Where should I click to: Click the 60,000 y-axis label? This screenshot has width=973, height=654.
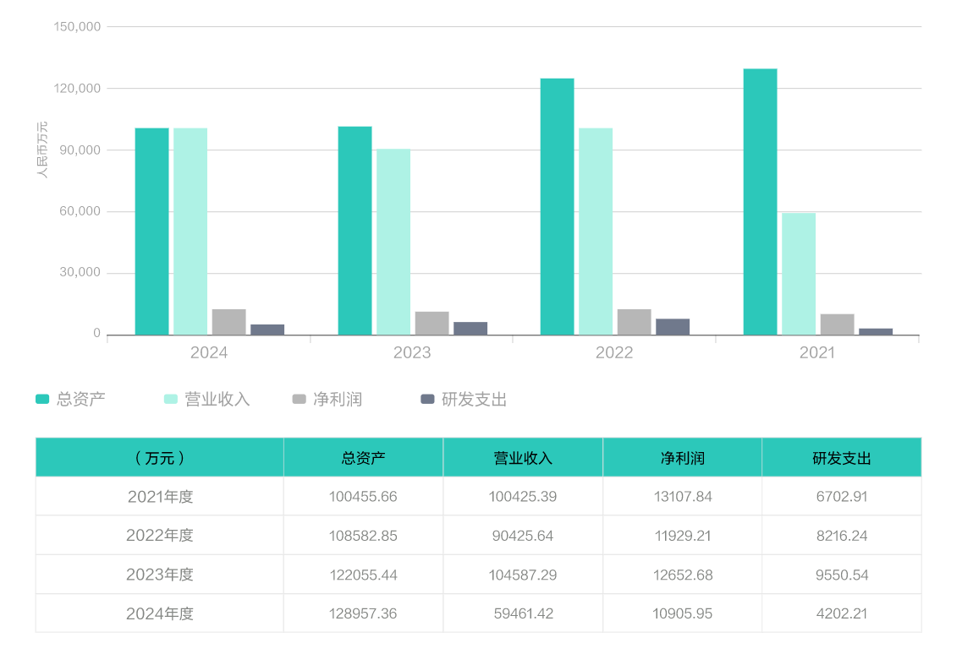click(80, 211)
